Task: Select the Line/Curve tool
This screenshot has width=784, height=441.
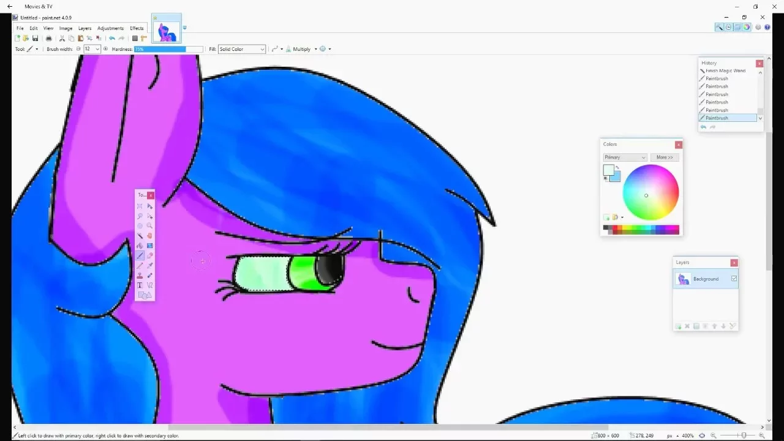Action: coord(150,285)
